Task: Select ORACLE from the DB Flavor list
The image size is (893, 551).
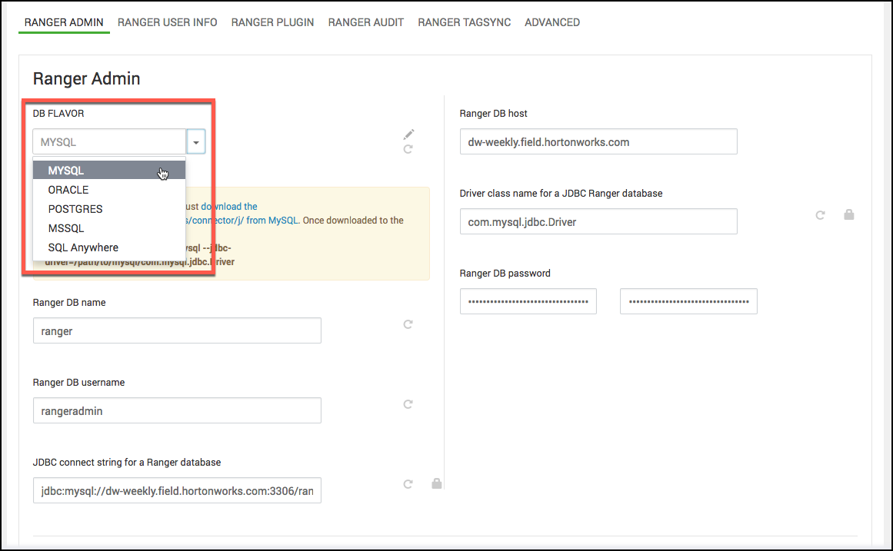Action: point(68,190)
